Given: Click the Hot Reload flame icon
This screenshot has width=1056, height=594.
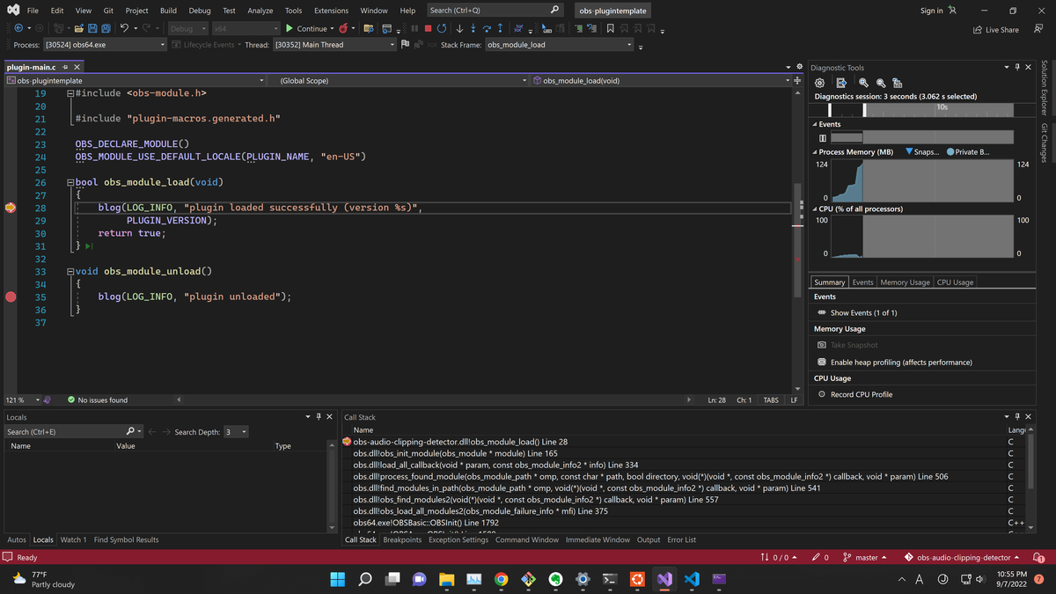Looking at the screenshot, I should pyautogui.click(x=344, y=28).
